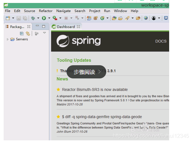192x142 pixels.
Task: Open the Source menu
Action: pos(29,11)
